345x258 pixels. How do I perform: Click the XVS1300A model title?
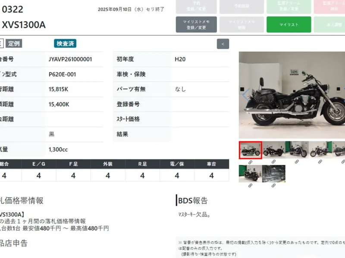click(24, 25)
